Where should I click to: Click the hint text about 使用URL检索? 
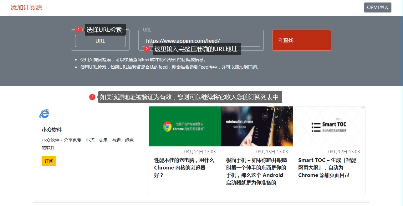pyautogui.click(x=170, y=67)
